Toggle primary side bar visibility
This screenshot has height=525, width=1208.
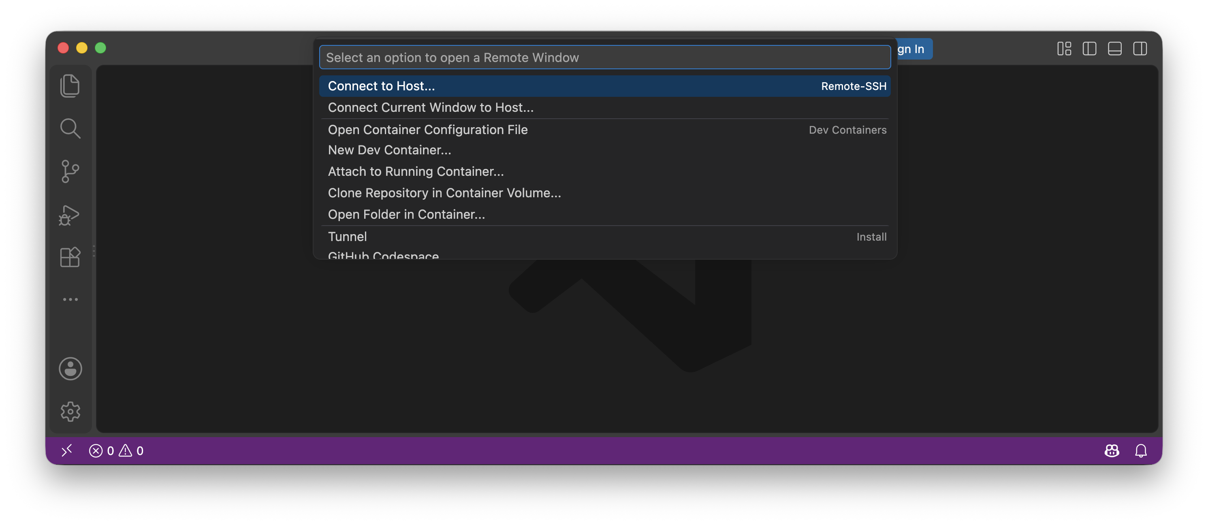1089,49
